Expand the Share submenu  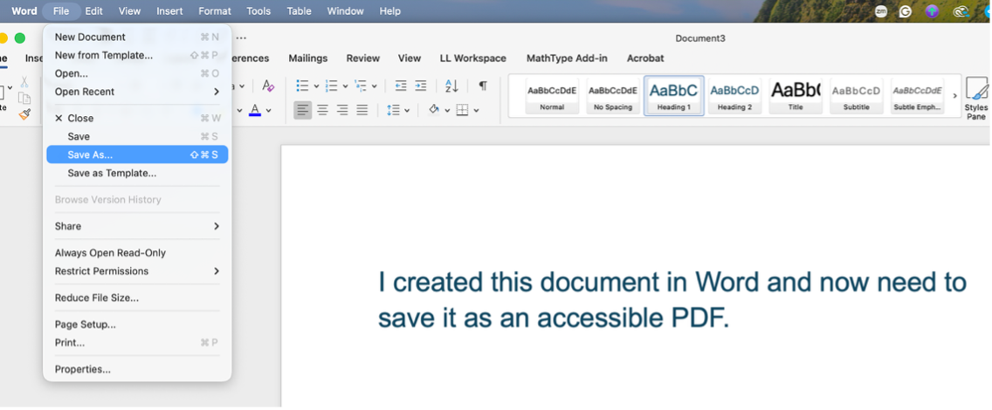[217, 226]
